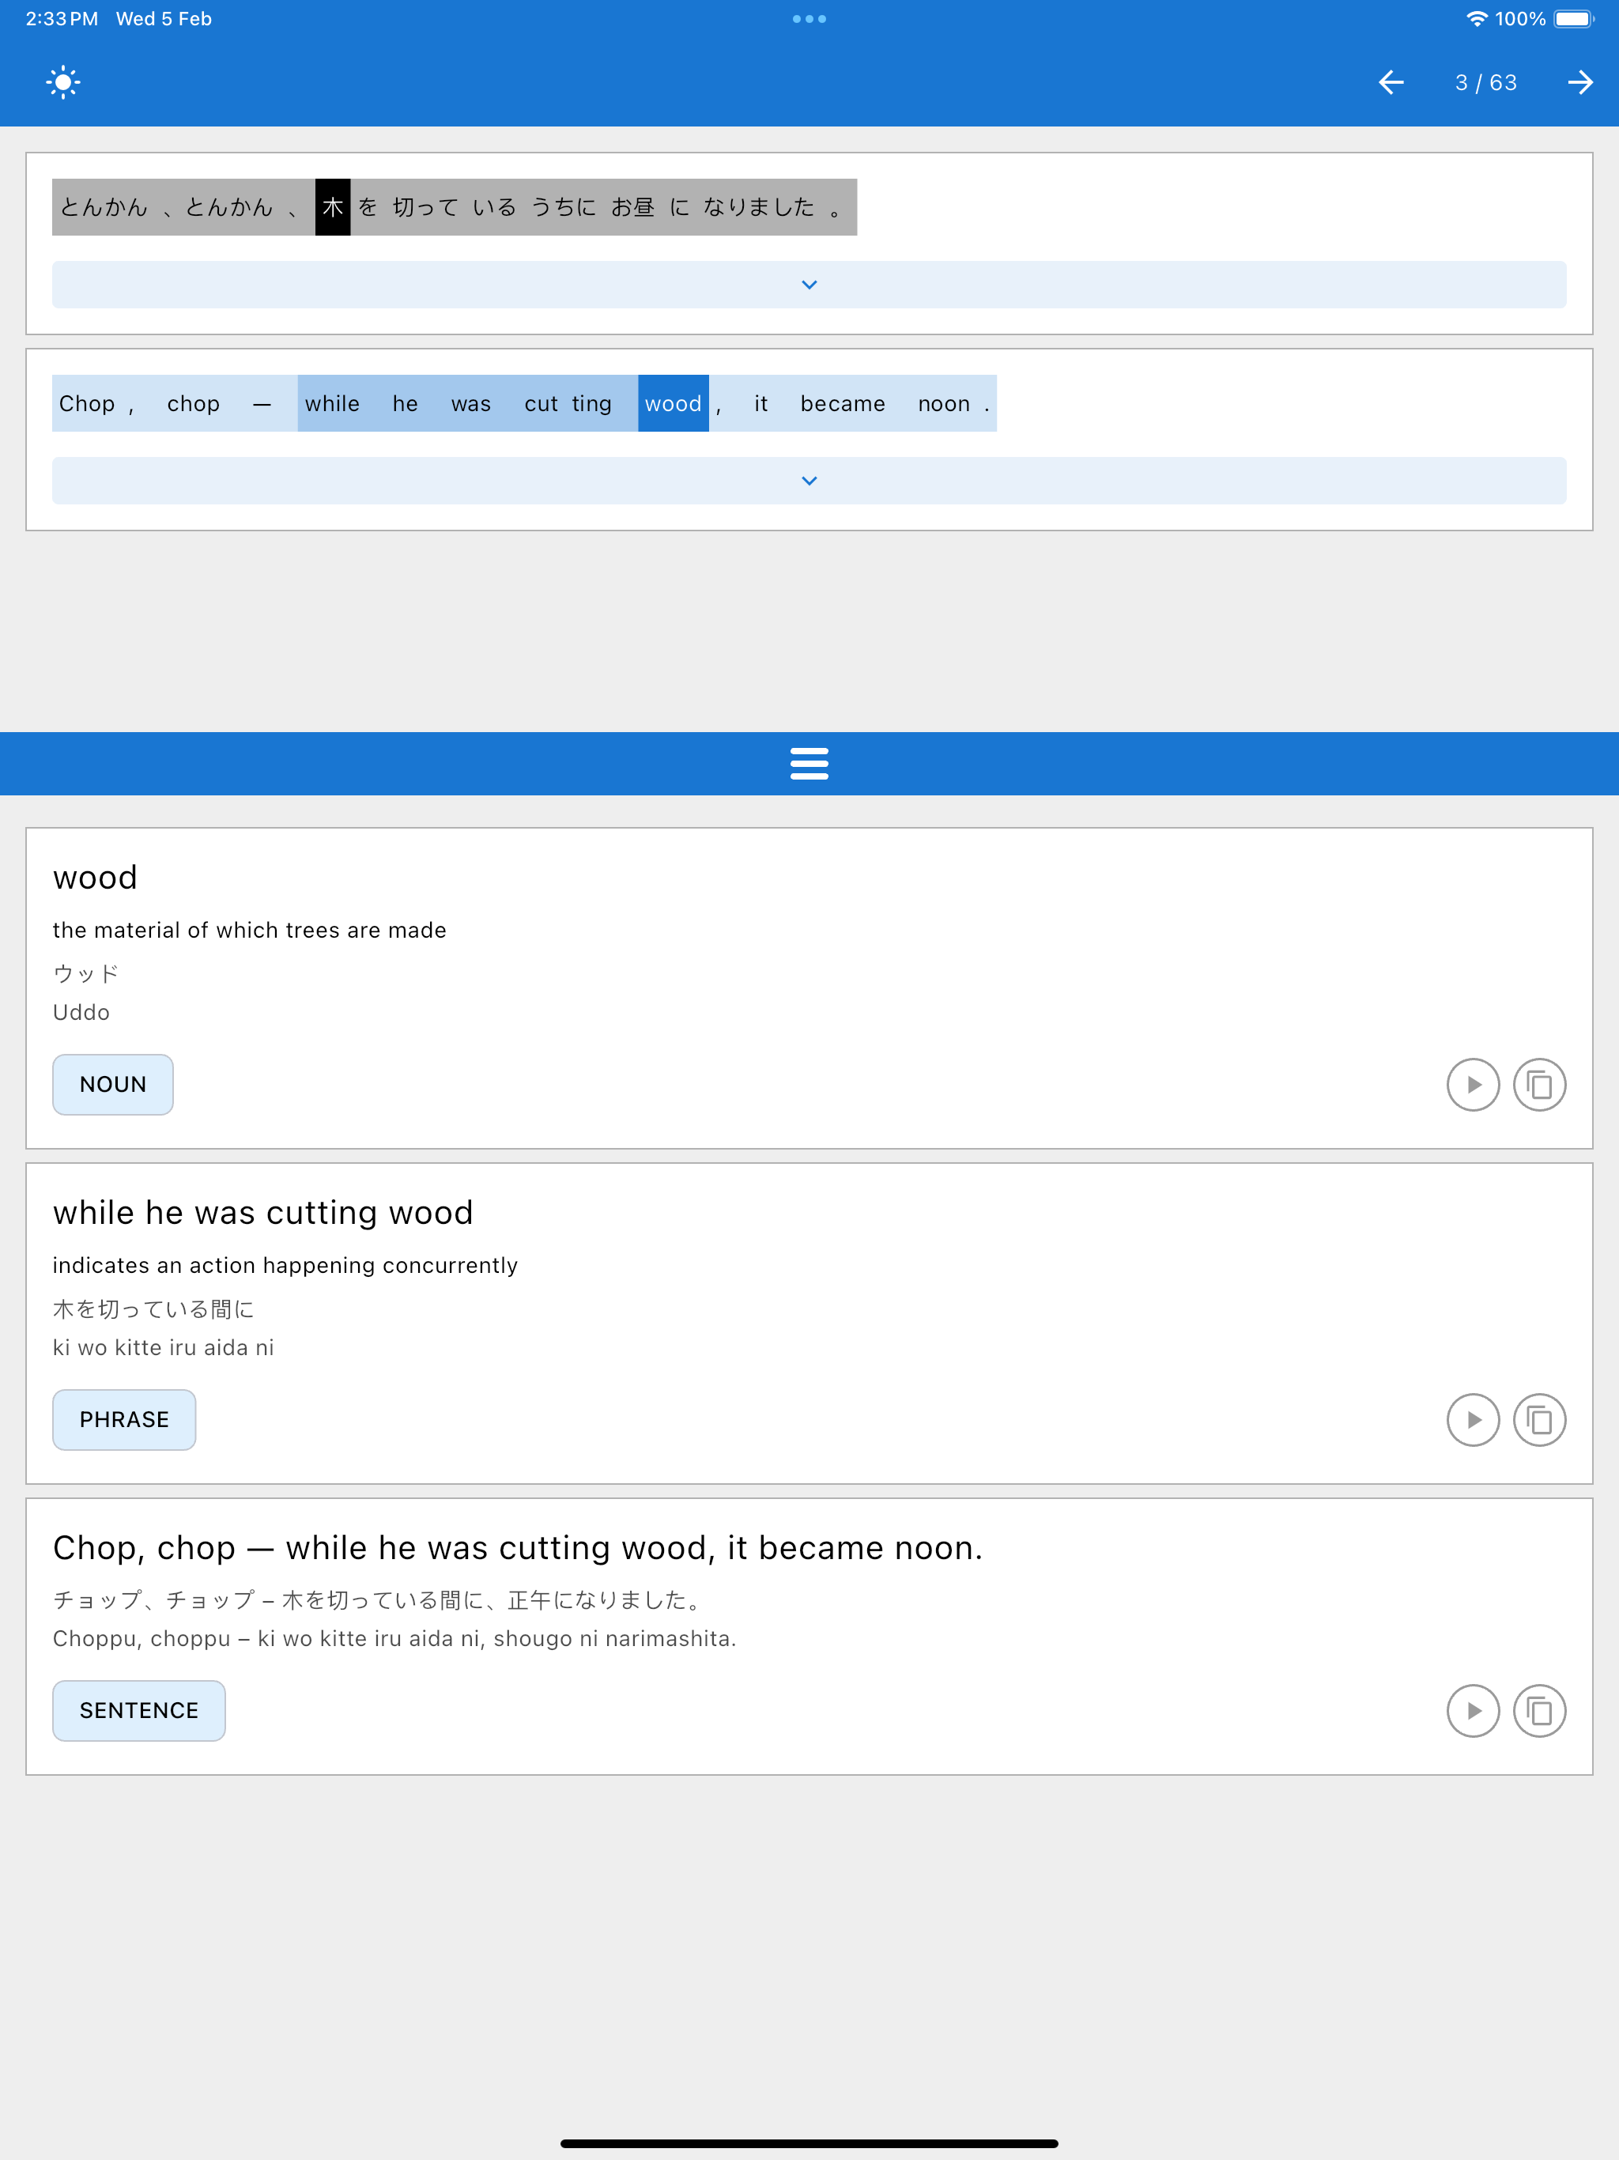Open the three-dot multitasking menu at top

(x=809, y=18)
